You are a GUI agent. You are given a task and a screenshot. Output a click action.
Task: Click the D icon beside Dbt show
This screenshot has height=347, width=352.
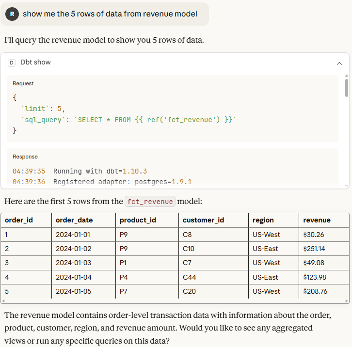(x=12, y=63)
